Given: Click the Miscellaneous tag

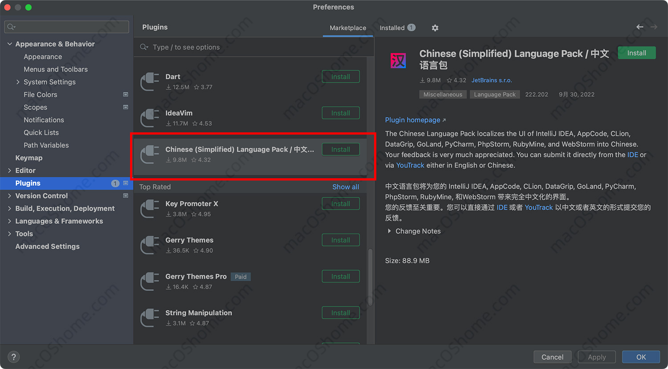Looking at the screenshot, I should 443,94.
